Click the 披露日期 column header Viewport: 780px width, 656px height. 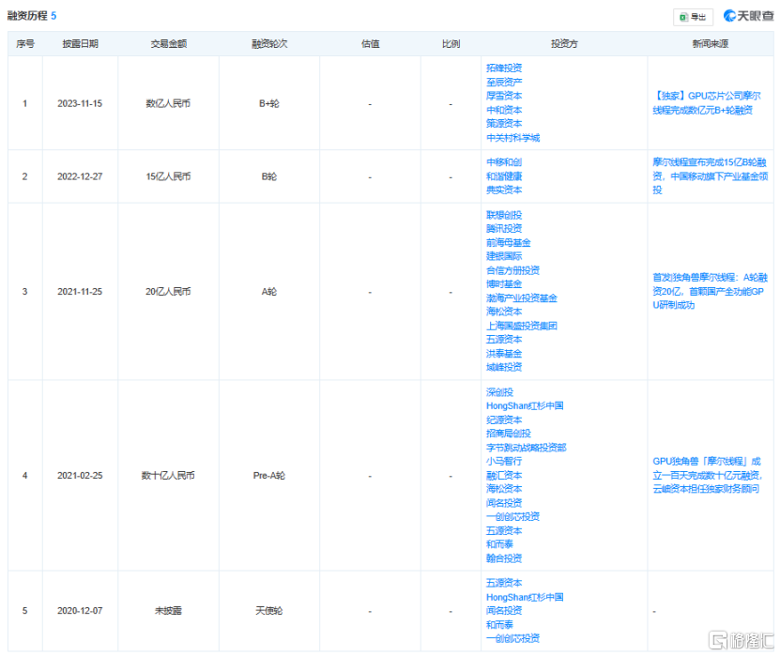(x=80, y=44)
